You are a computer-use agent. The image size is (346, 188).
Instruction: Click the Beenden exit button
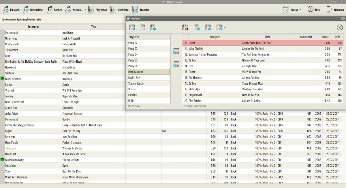[x=335, y=10]
